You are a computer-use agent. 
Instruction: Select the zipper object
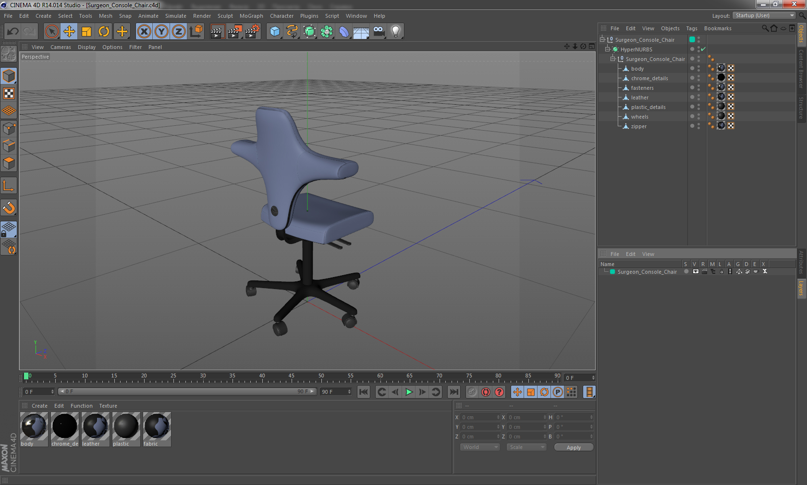638,126
